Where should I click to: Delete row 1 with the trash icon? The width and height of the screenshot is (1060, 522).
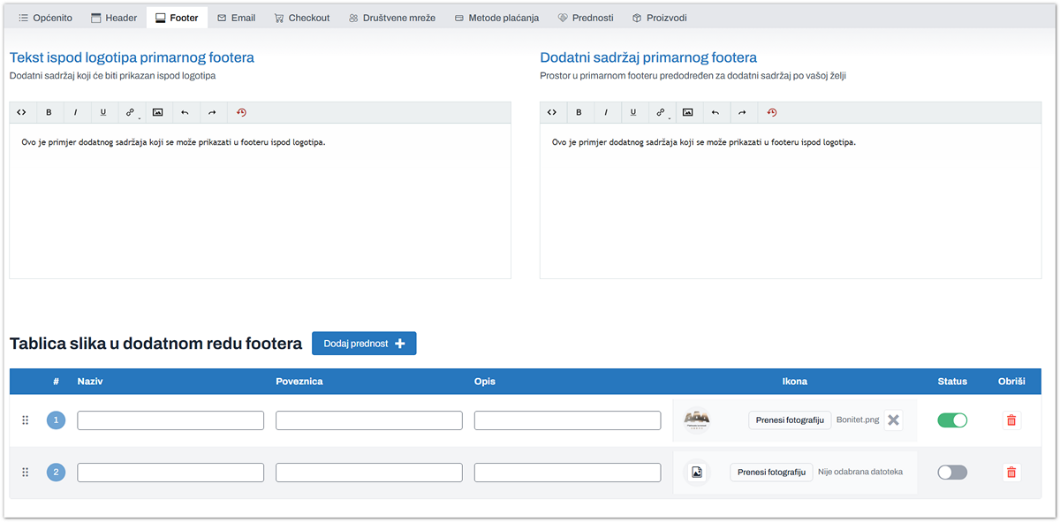point(1011,420)
